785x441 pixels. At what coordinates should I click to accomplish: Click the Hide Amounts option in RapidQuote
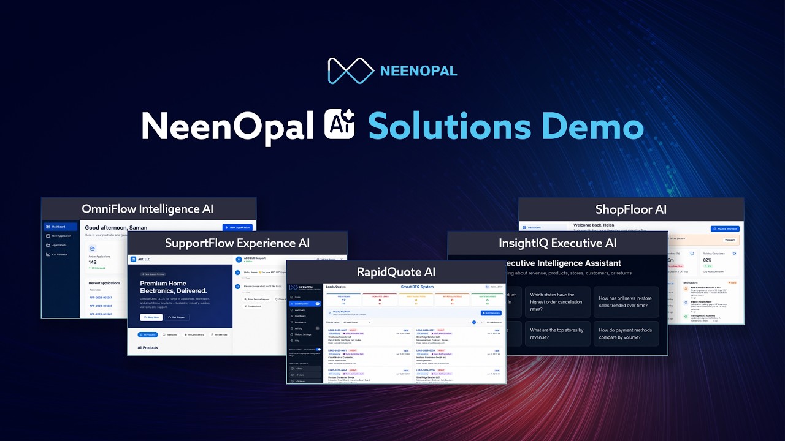click(x=493, y=322)
